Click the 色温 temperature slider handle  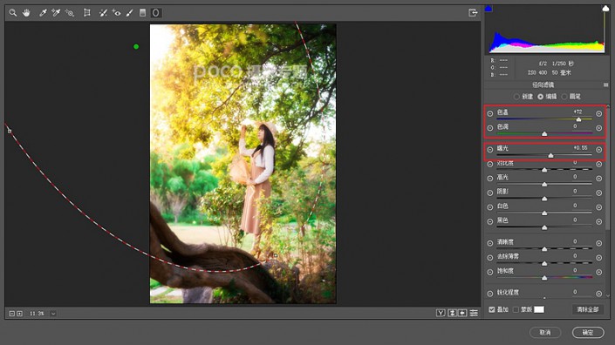pyautogui.click(x=578, y=119)
